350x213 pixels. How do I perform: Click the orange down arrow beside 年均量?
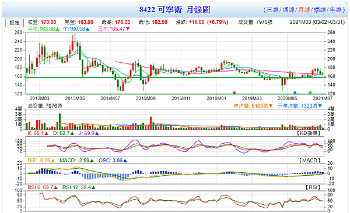click(271, 106)
